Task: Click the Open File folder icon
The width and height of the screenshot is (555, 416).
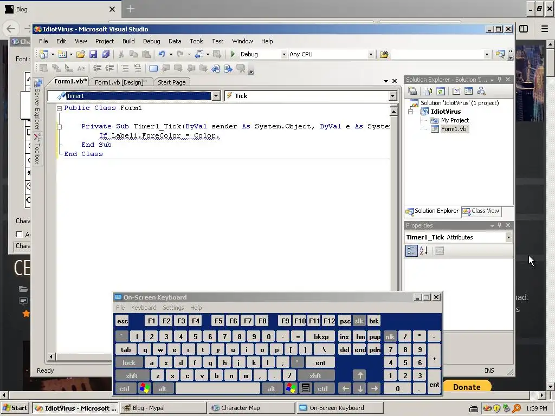Action: 81,54
